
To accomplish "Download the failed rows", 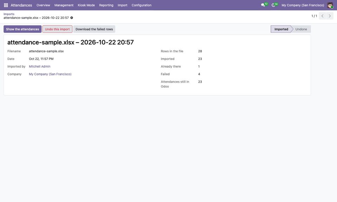I will (x=94, y=29).
